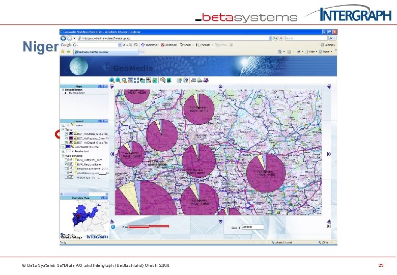Click the Geschaeftsbereiche blue legend swatch
The width and height of the screenshot is (397, 275).
coord(68,147)
